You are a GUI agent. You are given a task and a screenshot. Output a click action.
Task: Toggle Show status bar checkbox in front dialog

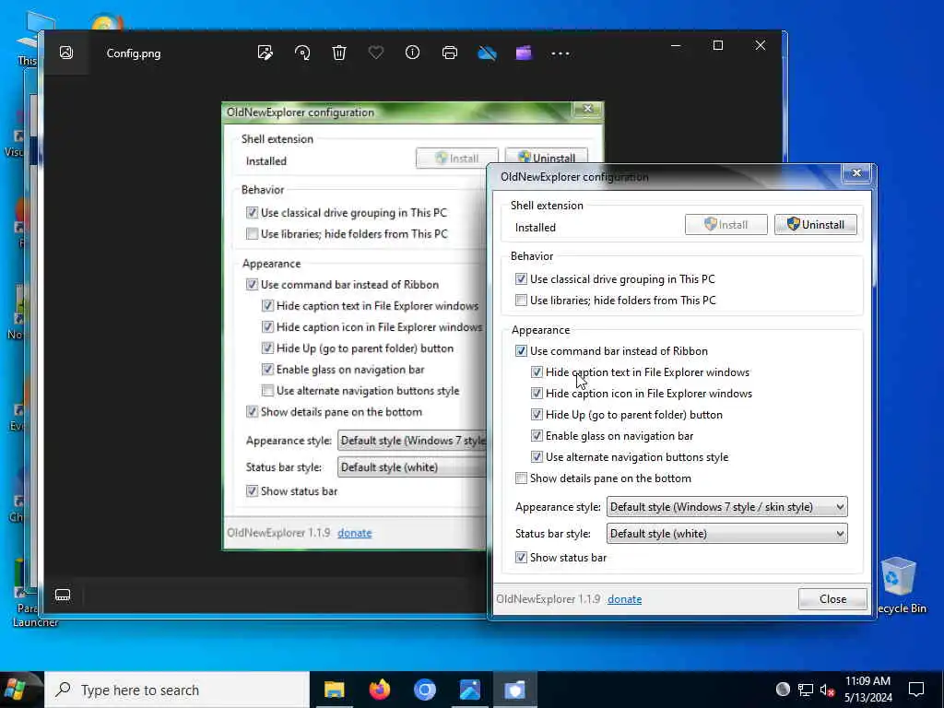[x=522, y=558]
